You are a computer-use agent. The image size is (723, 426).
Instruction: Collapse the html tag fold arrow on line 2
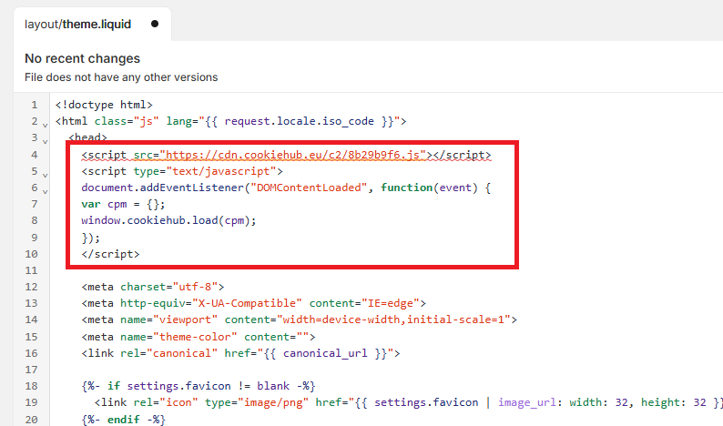[46, 125]
